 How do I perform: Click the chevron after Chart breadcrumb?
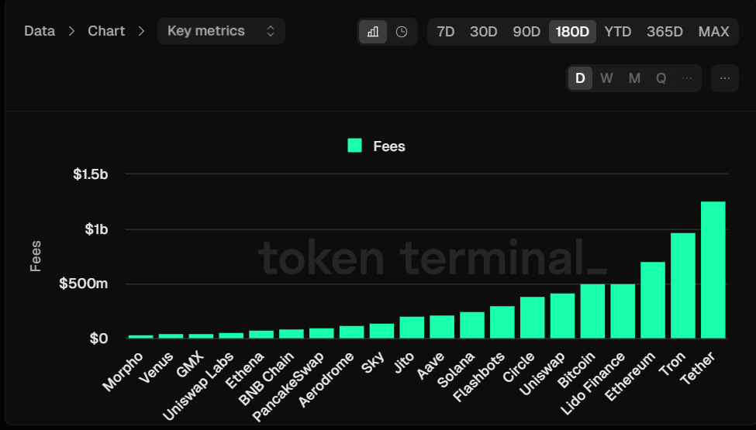[141, 32]
